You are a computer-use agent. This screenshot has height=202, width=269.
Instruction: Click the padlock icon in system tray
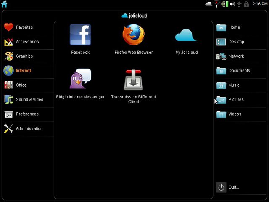tap(246, 4)
